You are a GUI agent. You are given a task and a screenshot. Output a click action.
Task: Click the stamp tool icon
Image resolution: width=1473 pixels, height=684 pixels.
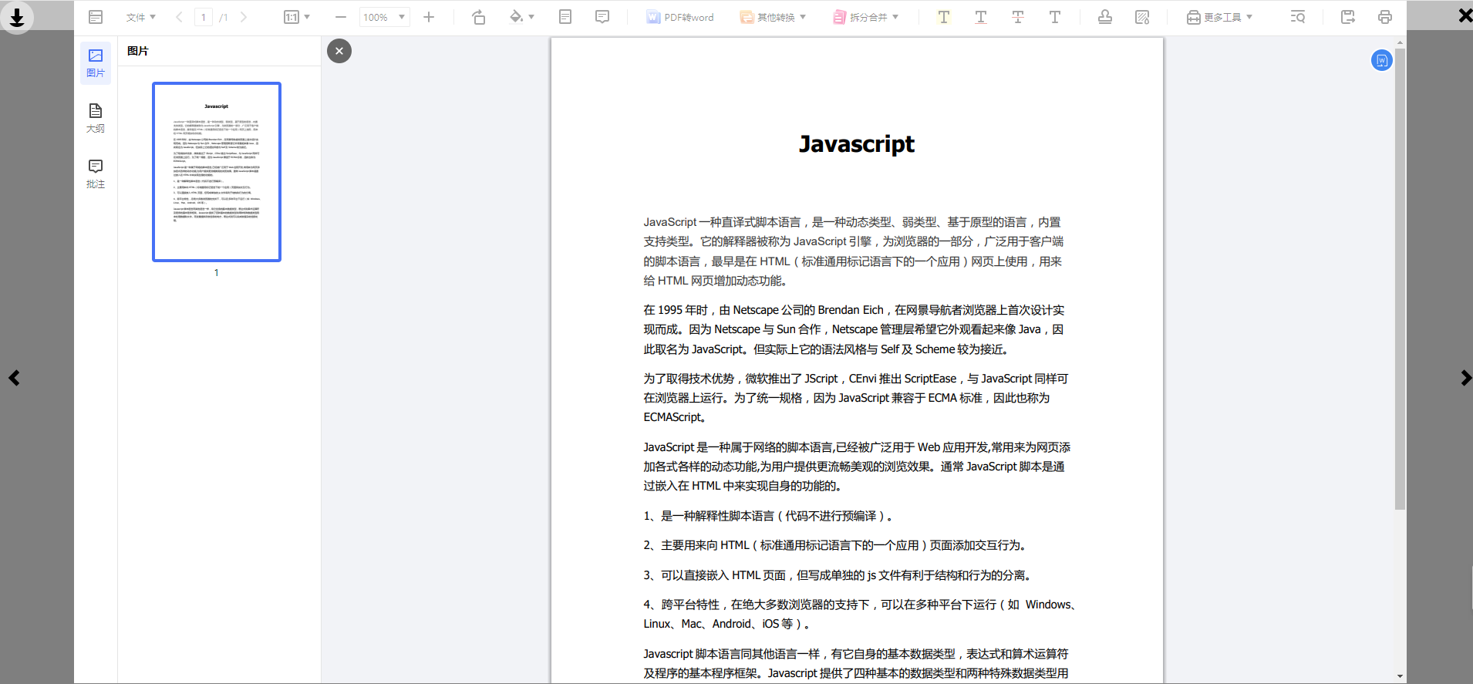pos(1105,17)
